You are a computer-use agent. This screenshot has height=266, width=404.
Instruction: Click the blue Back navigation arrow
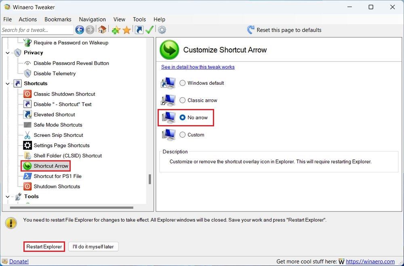pos(80,30)
